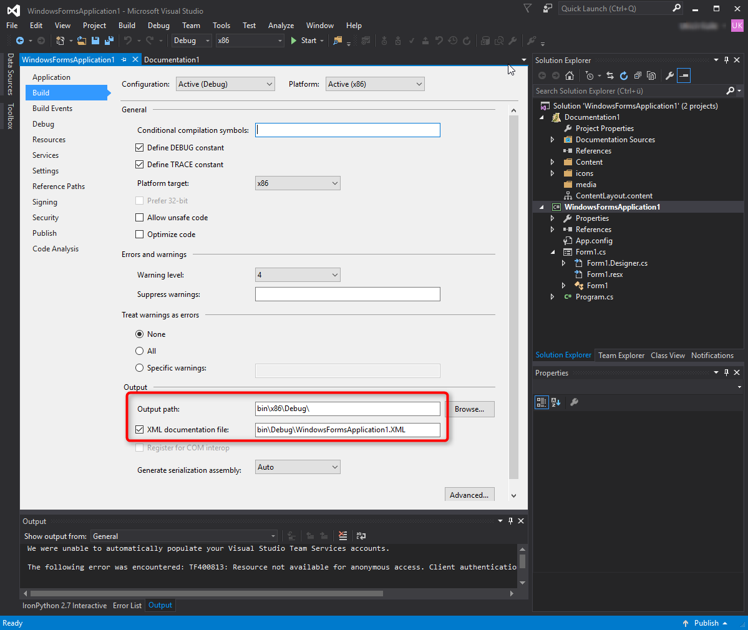Select the None warnings radio button

139,334
